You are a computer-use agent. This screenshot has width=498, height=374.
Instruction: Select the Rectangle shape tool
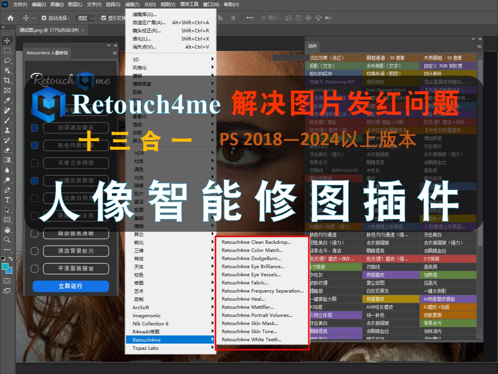pyautogui.click(x=7, y=220)
